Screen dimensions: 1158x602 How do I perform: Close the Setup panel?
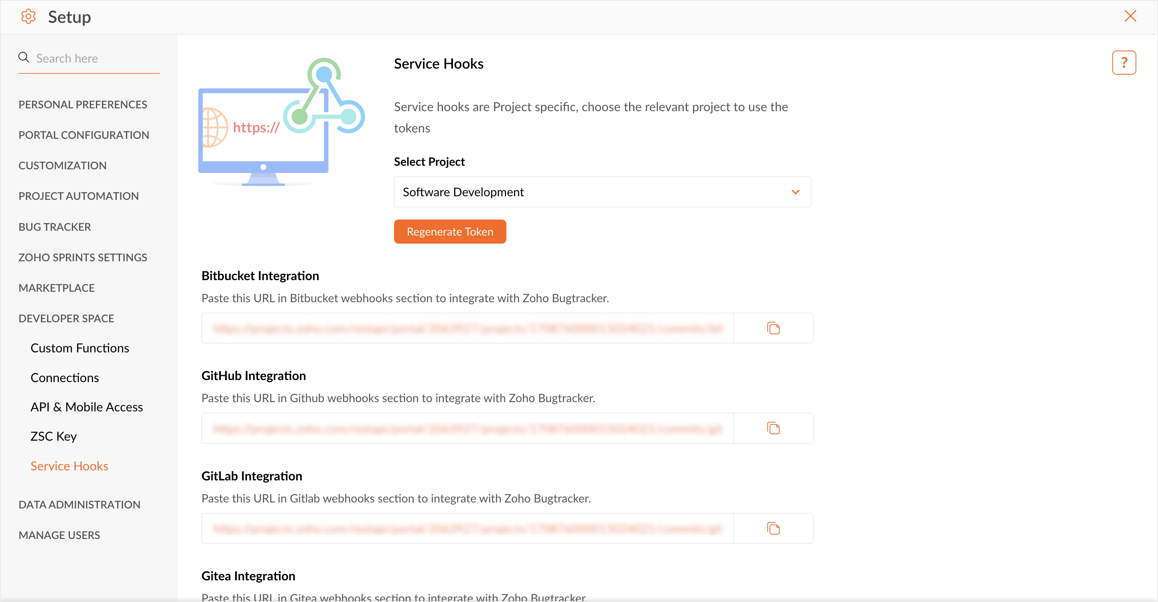[x=1130, y=16]
